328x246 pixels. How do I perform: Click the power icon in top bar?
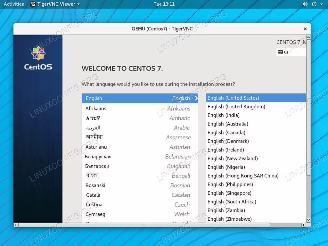pos(314,4)
